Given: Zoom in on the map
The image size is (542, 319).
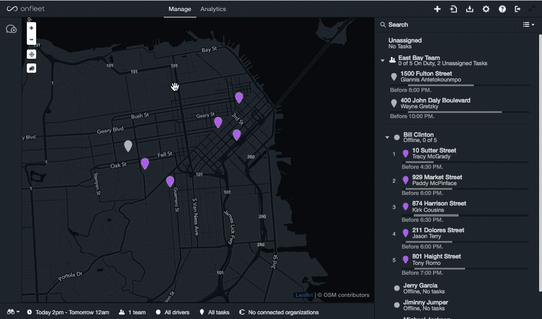Looking at the screenshot, I should point(31,28).
